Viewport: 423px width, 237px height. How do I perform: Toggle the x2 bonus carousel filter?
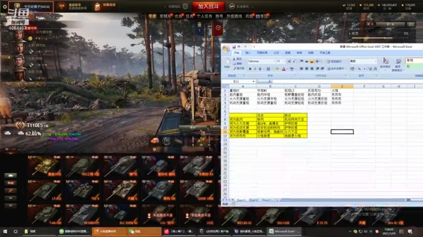tap(11, 183)
